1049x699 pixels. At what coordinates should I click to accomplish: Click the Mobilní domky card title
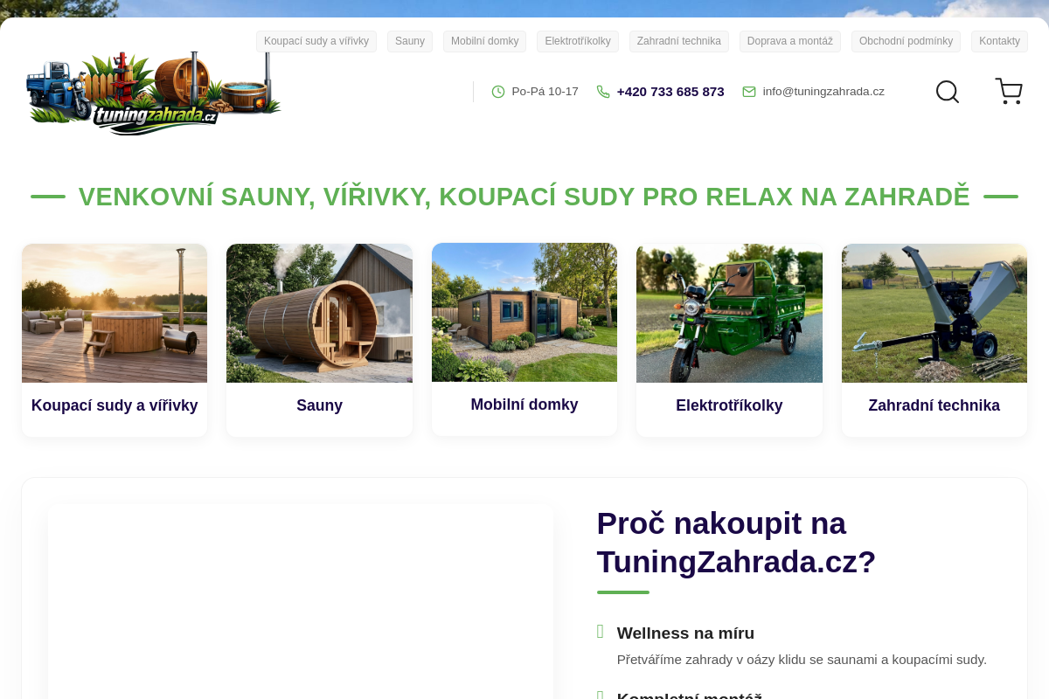coord(524,405)
